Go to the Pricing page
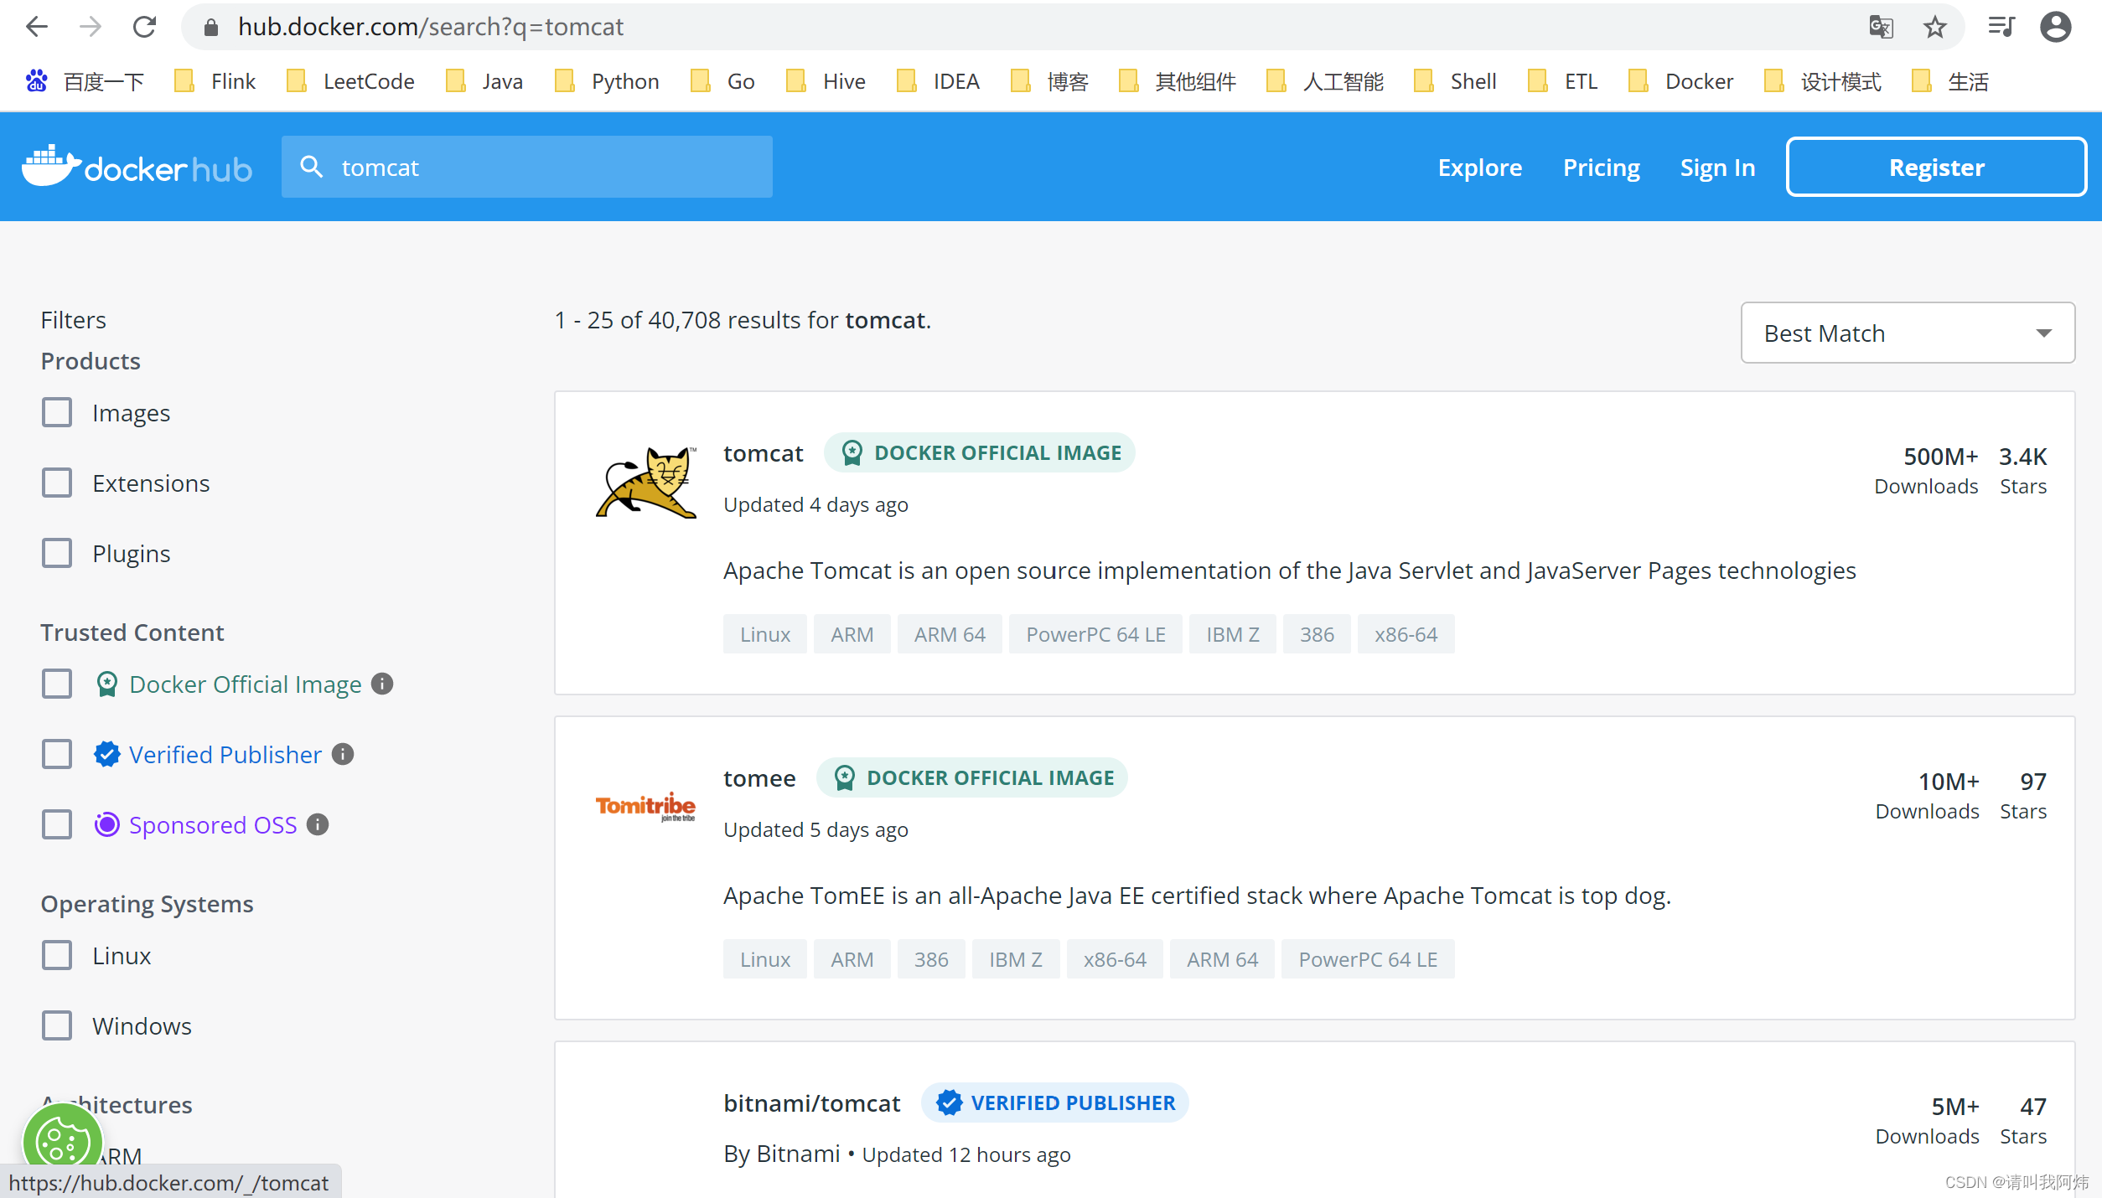This screenshot has width=2102, height=1198. 1601,167
